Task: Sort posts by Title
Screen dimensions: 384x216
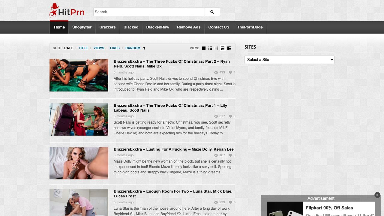Action: [x=83, y=48]
